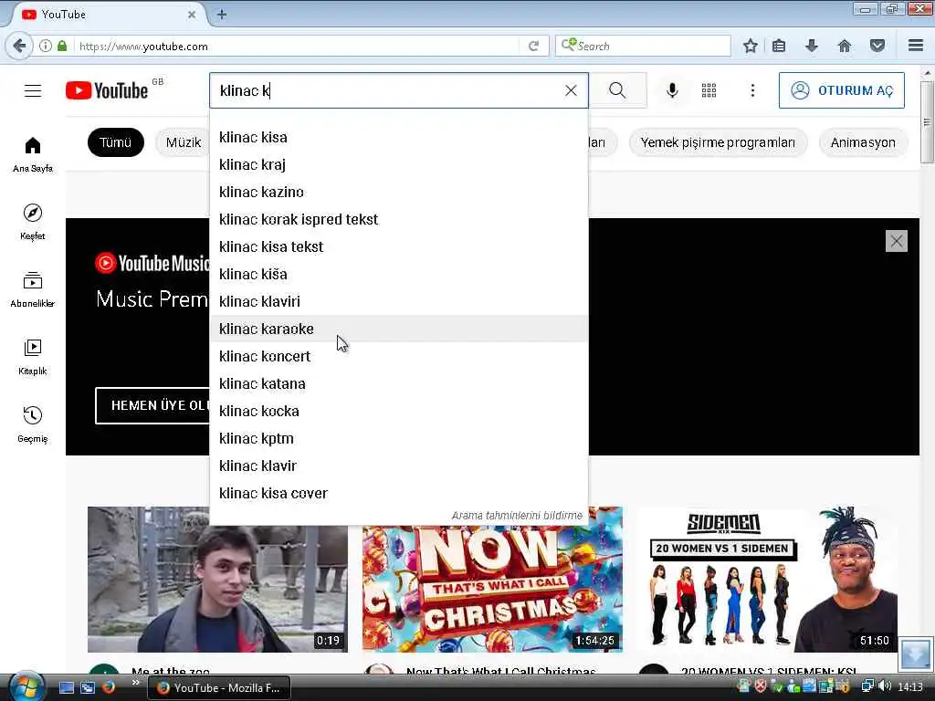
Task: Go back with the browser back arrow
Action: point(19,46)
